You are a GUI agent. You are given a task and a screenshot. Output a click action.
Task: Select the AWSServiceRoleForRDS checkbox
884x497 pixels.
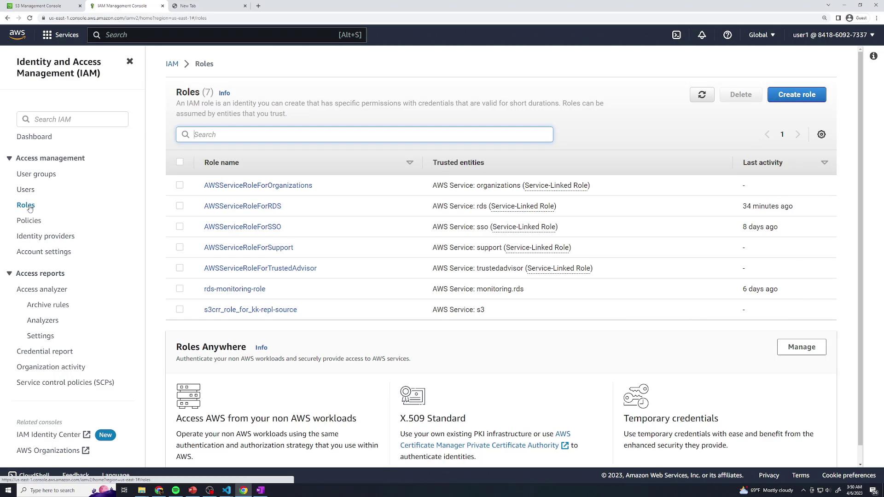point(180,206)
